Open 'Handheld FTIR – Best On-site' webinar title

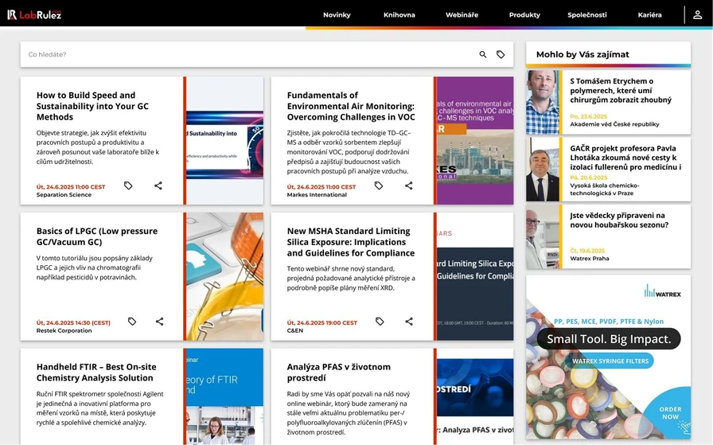(96, 373)
